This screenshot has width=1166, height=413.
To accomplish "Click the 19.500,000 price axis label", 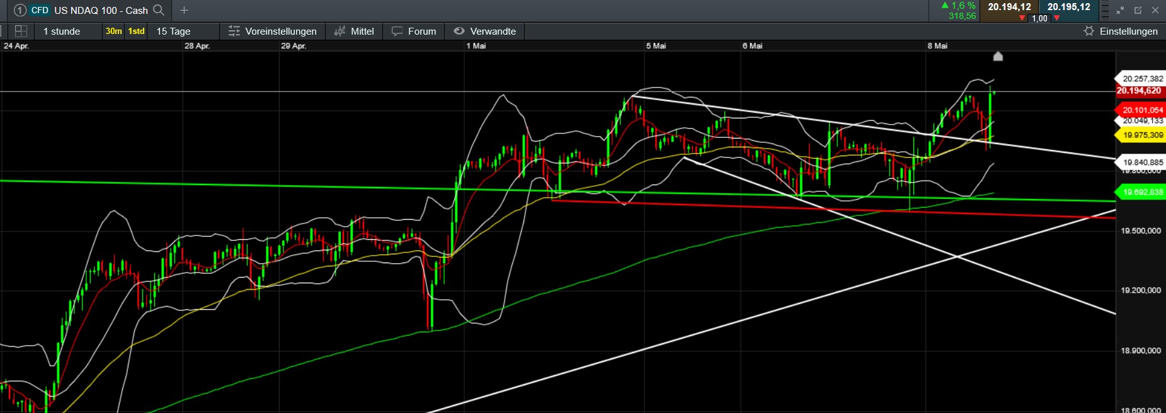I will pos(1141,231).
